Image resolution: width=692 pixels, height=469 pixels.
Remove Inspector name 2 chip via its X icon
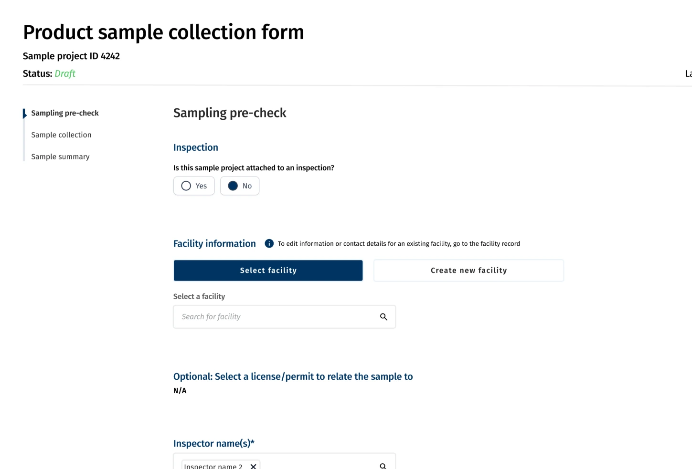254,466
